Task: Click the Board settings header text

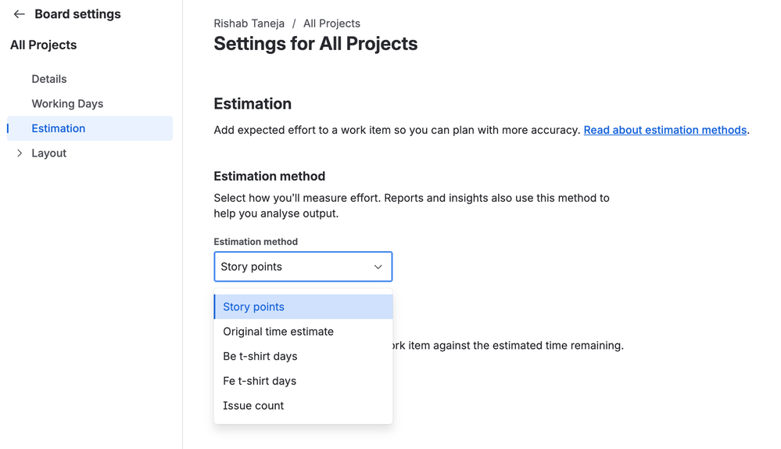Action: pyautogui.click(x=77, y=14)
